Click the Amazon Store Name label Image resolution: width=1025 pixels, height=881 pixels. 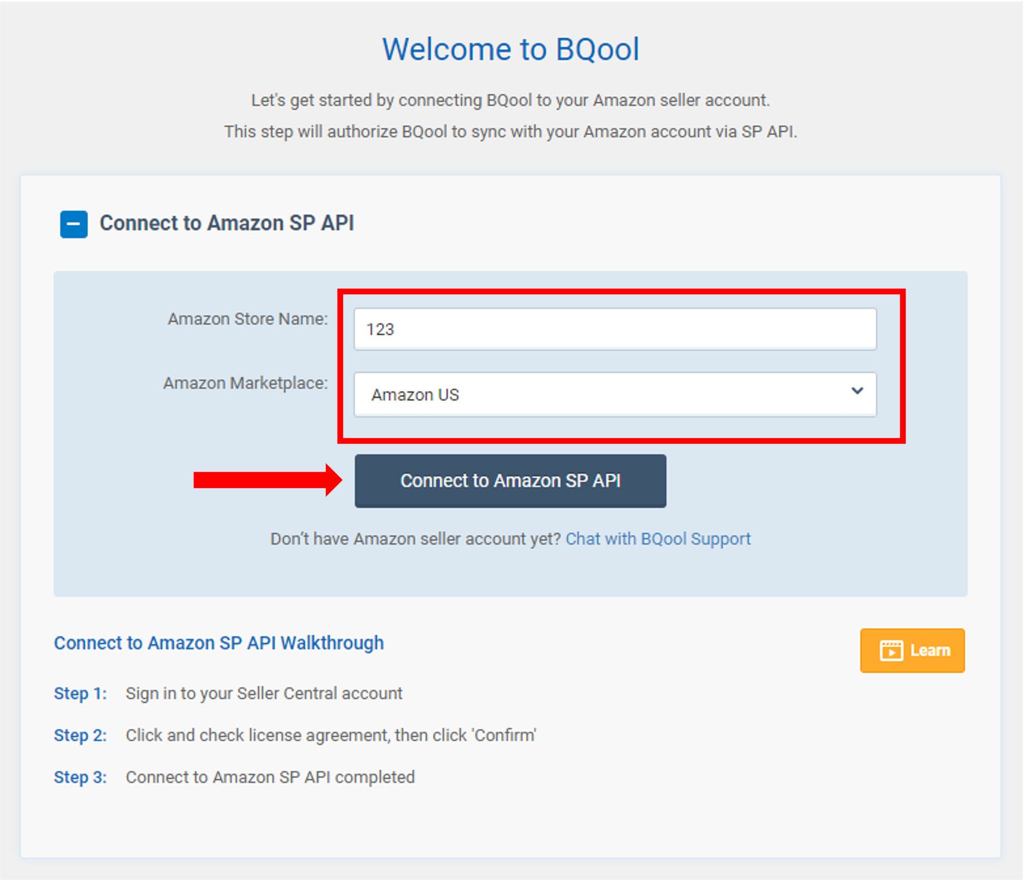tap(247, 319)
